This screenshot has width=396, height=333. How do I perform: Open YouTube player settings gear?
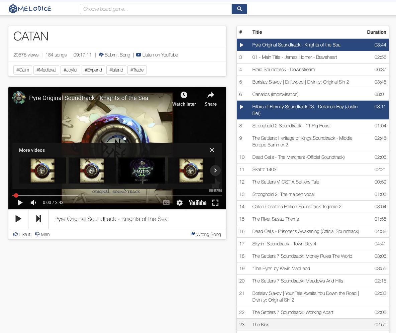click(180, 203)
